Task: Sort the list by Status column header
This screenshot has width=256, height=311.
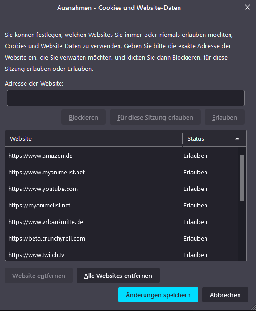Action: (214, 138)
